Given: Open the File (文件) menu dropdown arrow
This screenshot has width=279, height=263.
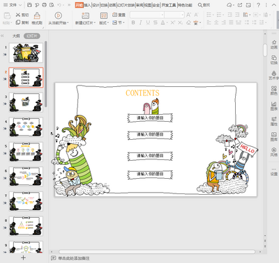Looking at the screenshot, I should (20, 5).
